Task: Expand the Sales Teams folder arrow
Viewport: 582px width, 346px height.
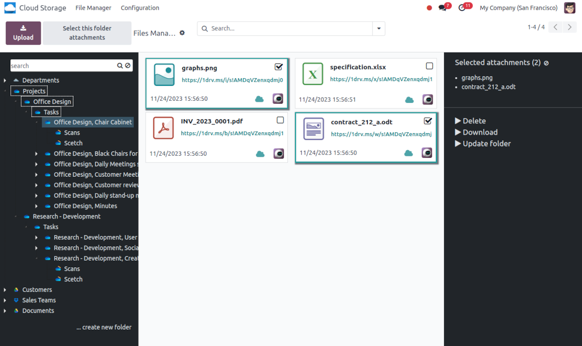Action: pyautogui.click(x=5, y=300)
